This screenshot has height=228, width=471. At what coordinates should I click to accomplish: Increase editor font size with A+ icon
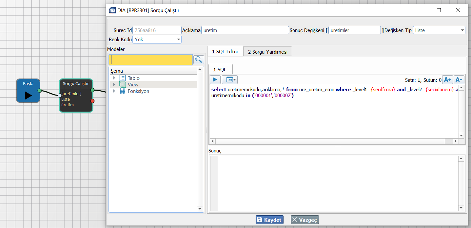click(447, 79)
